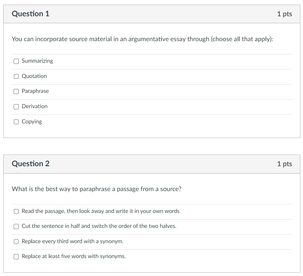Click the Quotation answer label
This screenshot has height=276, width=303.
click(34, 76)
